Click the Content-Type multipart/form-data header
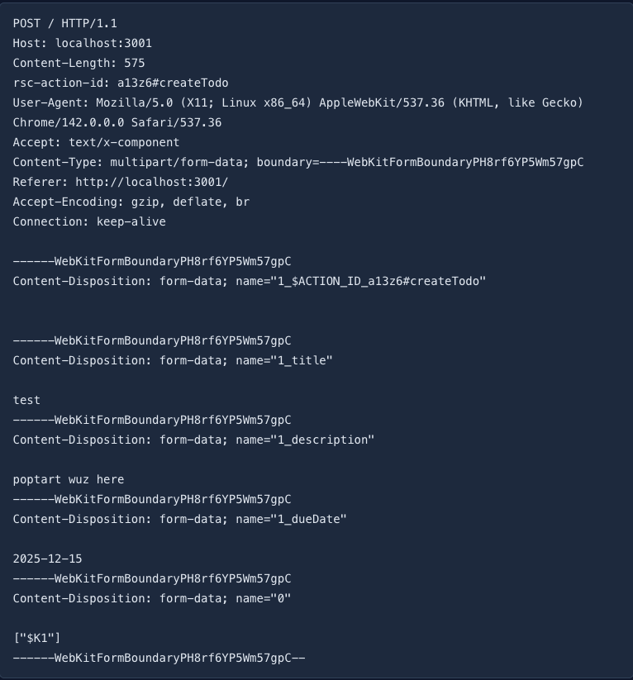 click(297, 162)
